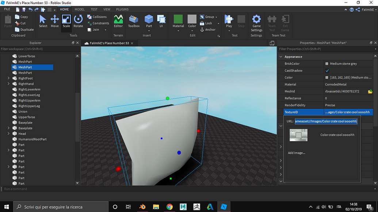Open File Explorer from the taskbar
The image size is (378, 212).
156,207
